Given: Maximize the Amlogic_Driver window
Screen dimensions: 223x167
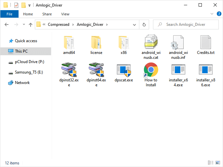Looking at the screenshot, I should 200,5.
